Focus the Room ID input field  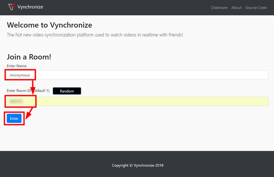pos(137,101)
